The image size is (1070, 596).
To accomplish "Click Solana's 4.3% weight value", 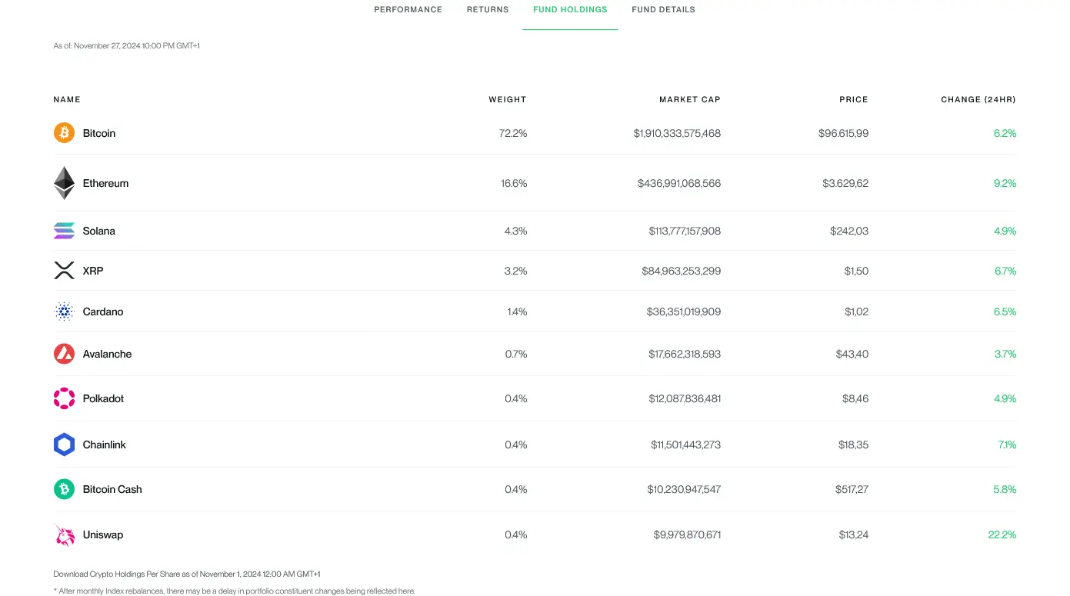I will pos(516,231).
